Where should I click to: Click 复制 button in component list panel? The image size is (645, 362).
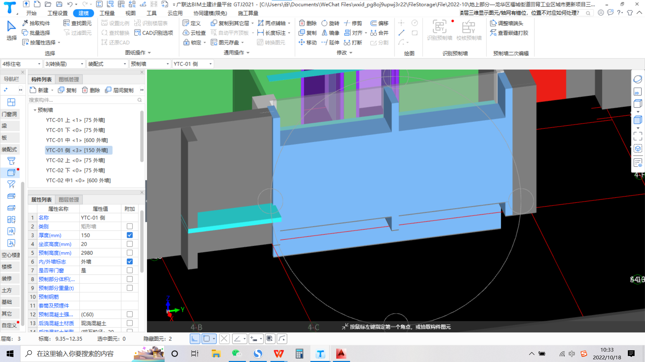(x=67, y=90)
